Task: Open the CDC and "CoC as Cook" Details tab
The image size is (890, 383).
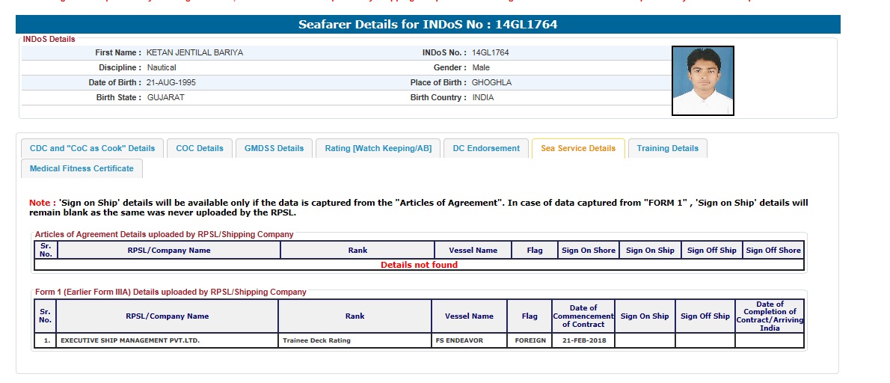Action: pyautogui.click(x=92, y=148)
